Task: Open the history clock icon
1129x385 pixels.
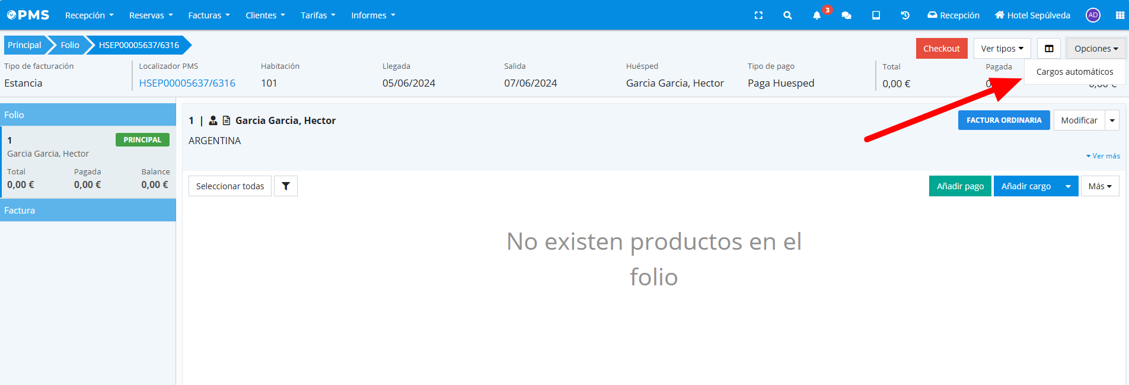Action: 905,15
